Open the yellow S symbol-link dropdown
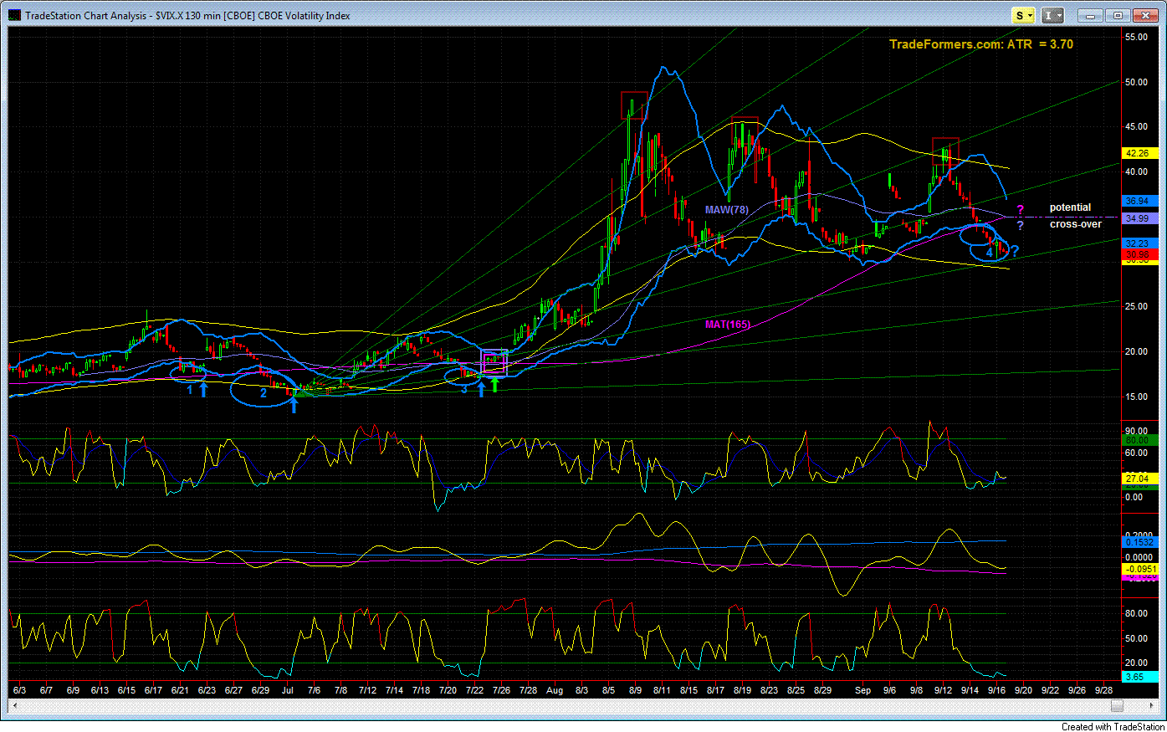Viewport: 1167px width, 732px height. click(x=1024, y=15)
